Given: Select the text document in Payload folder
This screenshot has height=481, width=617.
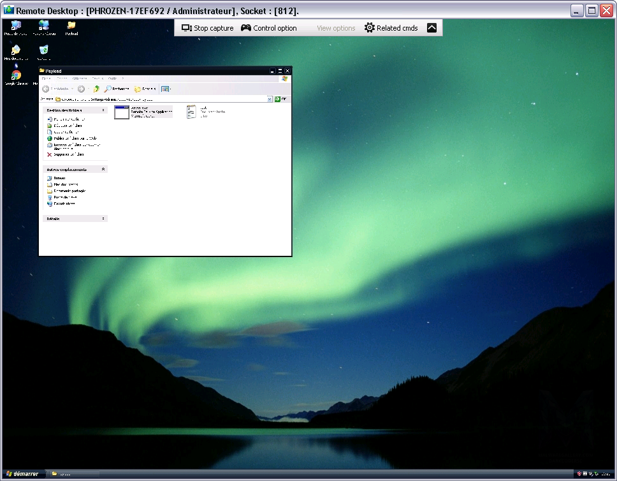Looking at the screenshot, I should [x=191, y=112].
